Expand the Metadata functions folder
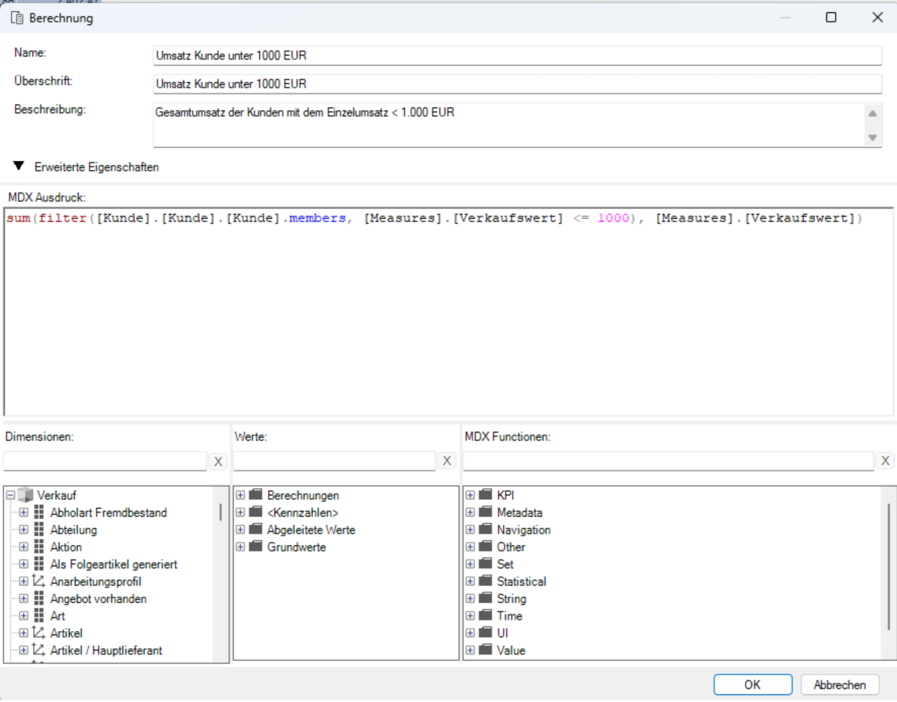 point(470,512)
